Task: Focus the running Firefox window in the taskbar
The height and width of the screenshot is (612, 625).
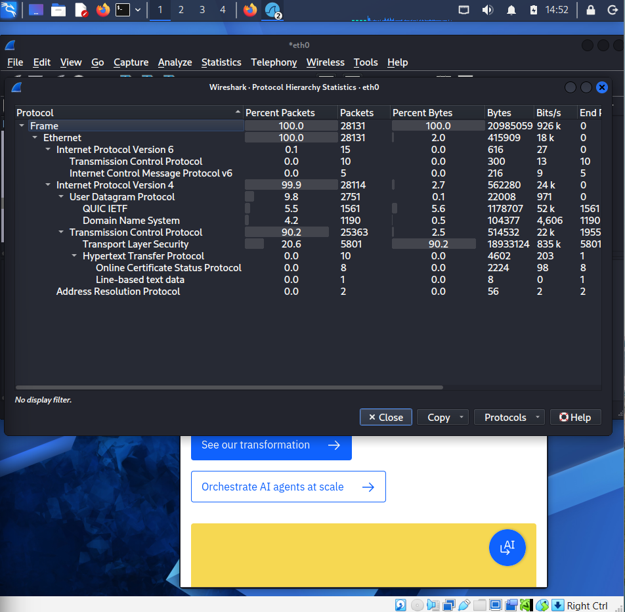Action: pyautogui.click(x=250, y=10)
